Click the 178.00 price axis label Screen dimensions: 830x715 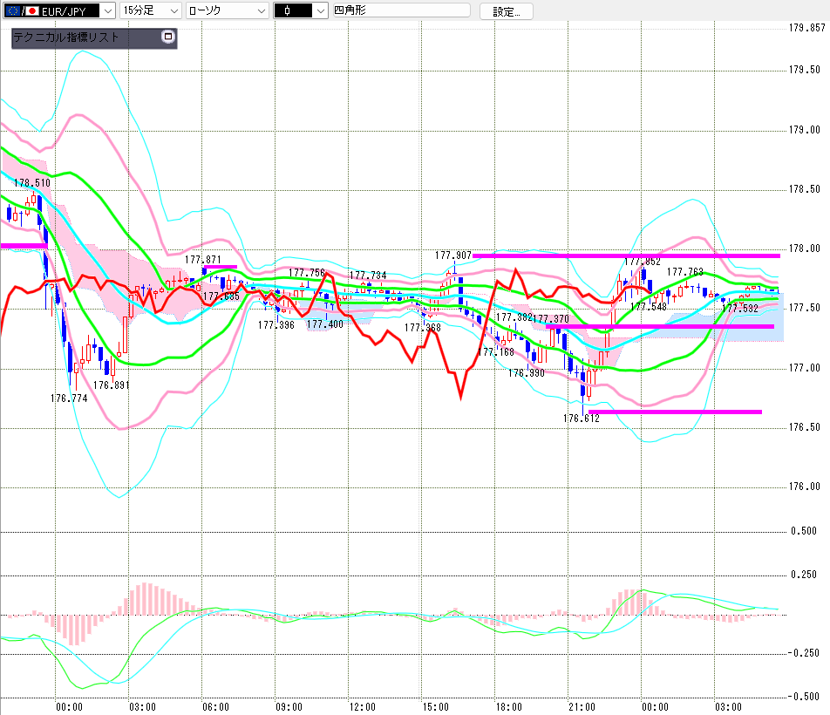804,249
